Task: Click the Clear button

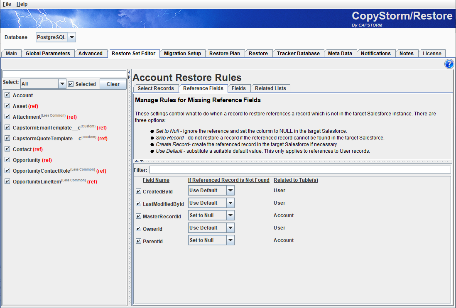Action: [113, 84]
